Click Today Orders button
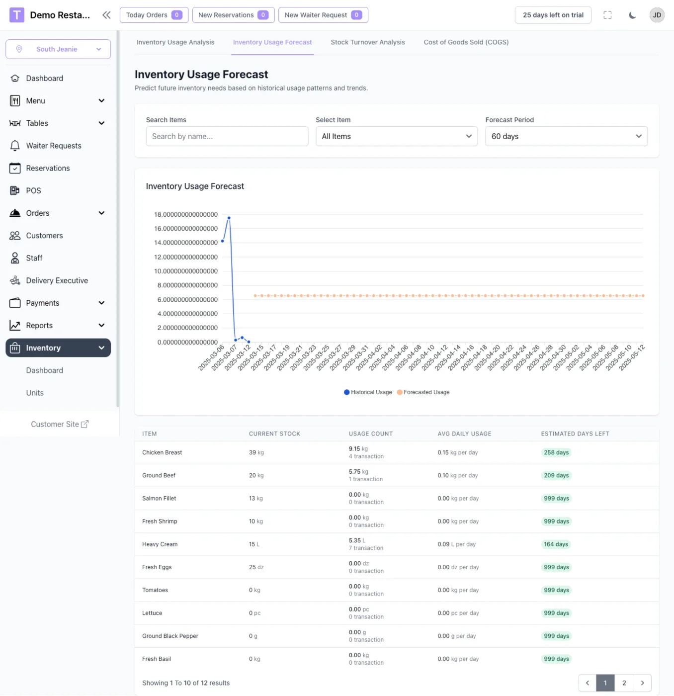The width and height of the screenshot is (674, 696). coord(154,15)
